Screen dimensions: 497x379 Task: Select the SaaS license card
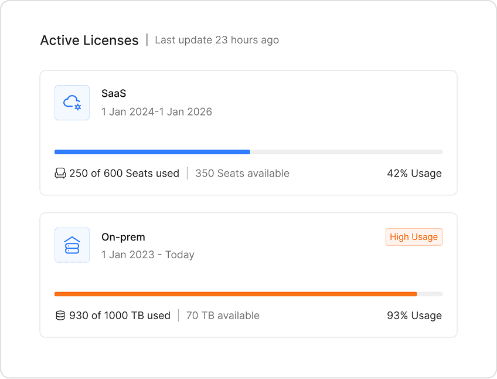(248, 133)
